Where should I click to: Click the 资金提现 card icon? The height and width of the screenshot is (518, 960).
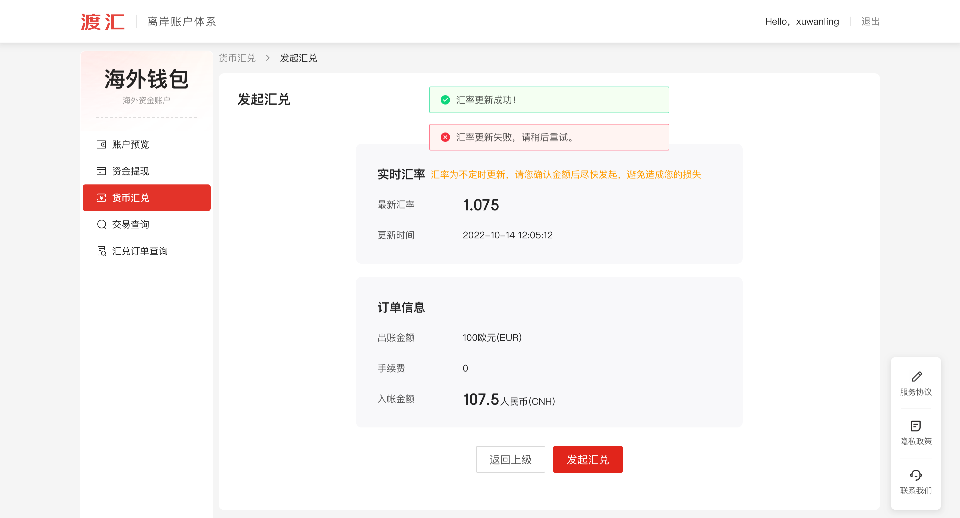click(x=101, y=171)
